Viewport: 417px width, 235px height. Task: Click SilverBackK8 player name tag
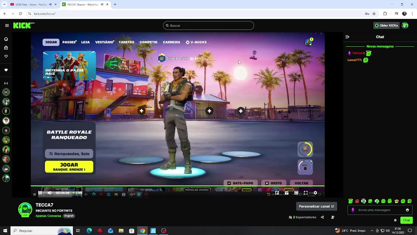point(178,58)
